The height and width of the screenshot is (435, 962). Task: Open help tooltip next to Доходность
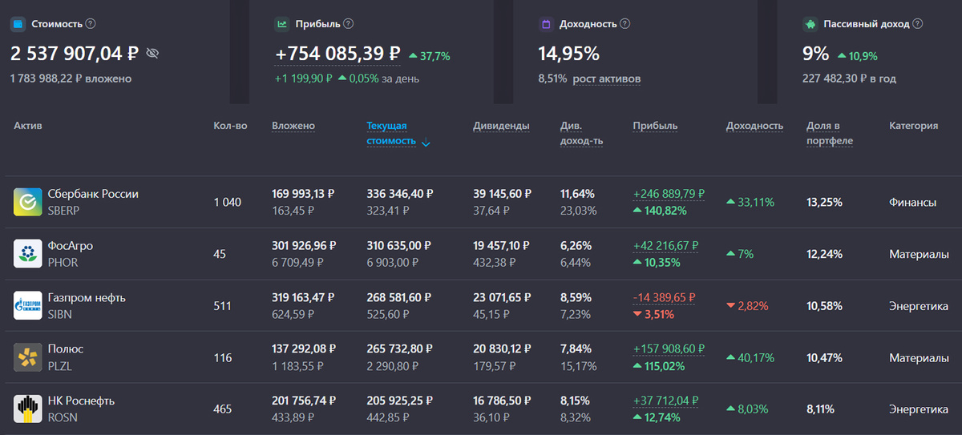(x=625, y=24)
